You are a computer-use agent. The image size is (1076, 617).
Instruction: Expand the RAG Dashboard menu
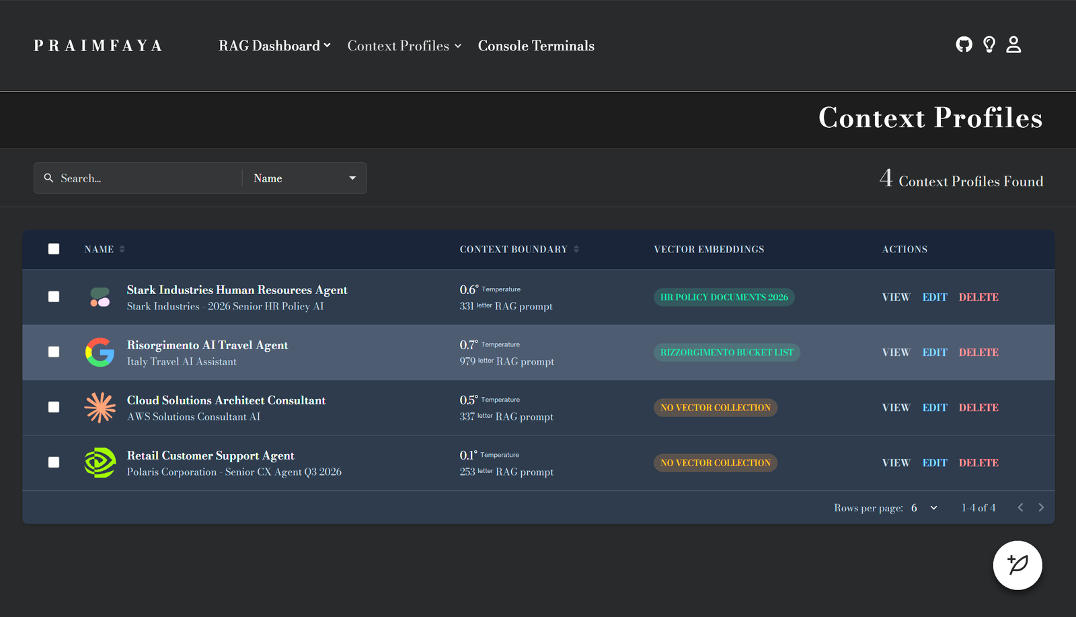pos(274,46)
